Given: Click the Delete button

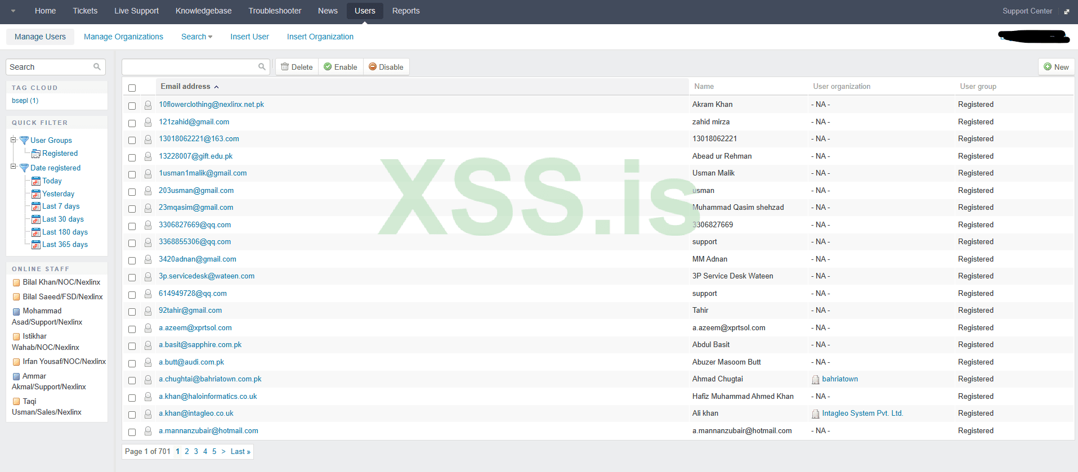Looking at the screenshot, I should pyautogui.click(x=297, y=67).
